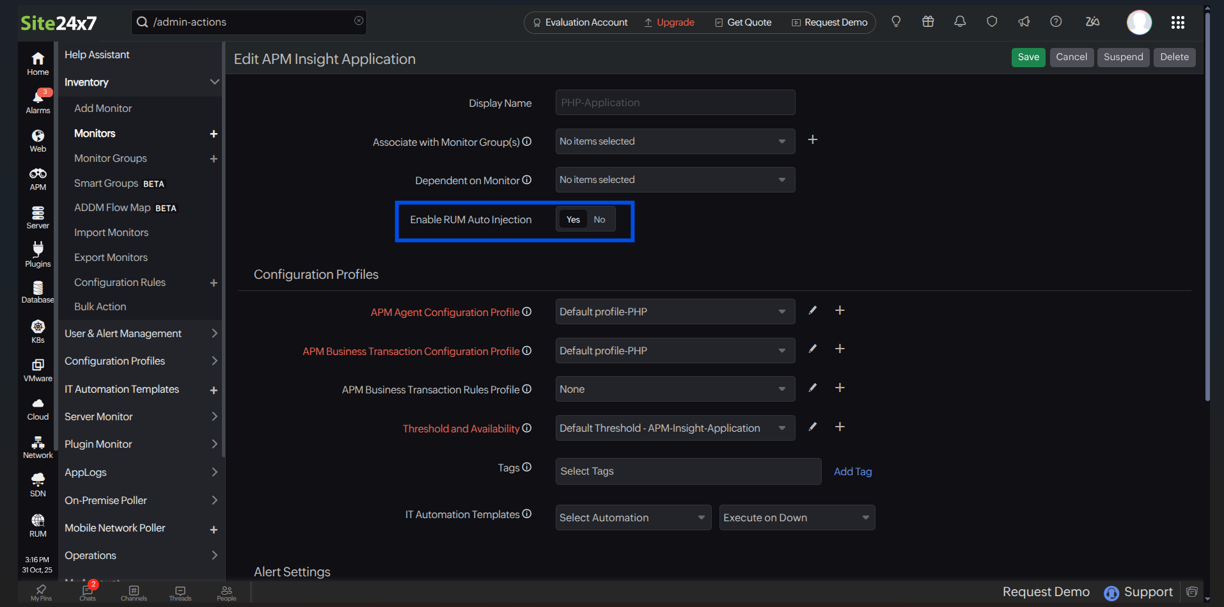Open Kubernetes monitoring from sidebar
Viewport: 1224px width, 607px height.
pyautogui.click(x=37, y=330)
